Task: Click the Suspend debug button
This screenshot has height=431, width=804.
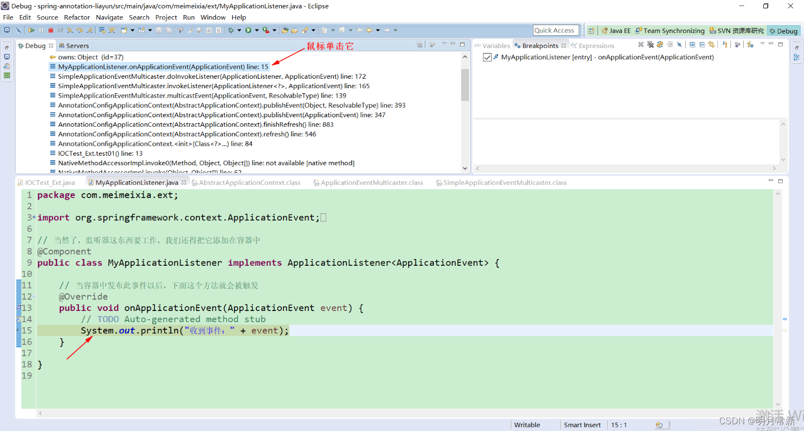Action: 41,30
